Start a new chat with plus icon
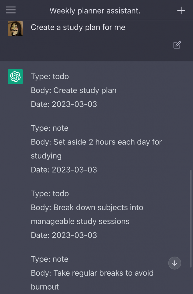Screen dimensions: 193x294 click(181, 10)
